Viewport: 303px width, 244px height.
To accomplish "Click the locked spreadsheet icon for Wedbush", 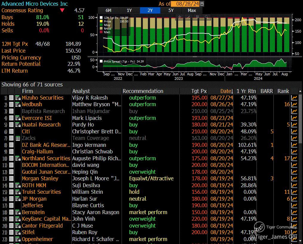I will point(18,105).
